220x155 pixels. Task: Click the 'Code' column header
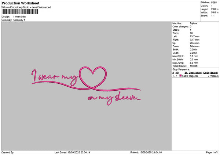point(206,73)
